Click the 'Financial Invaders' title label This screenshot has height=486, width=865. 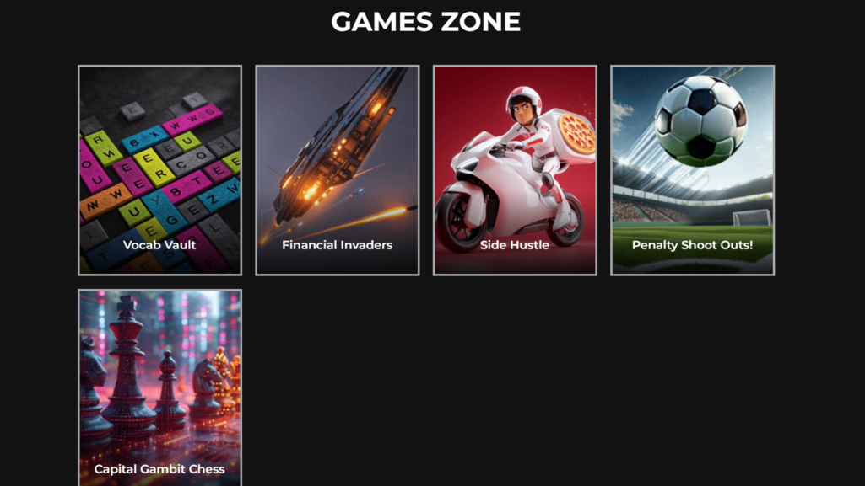click(x=337, y=245)
